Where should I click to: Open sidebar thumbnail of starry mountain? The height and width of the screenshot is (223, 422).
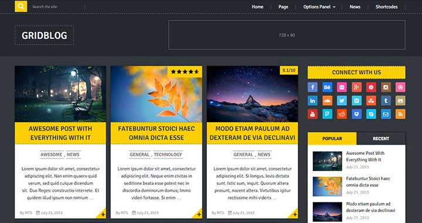(327, 212)
